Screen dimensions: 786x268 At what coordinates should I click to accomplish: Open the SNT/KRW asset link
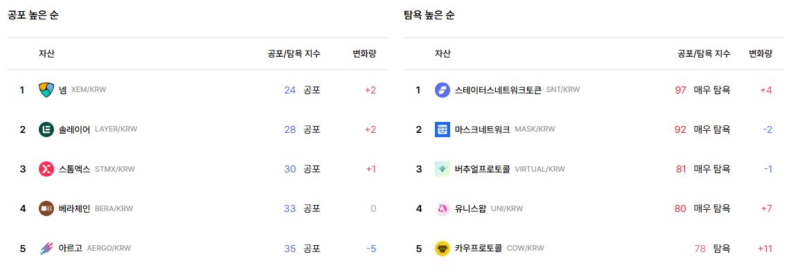[517, 90]
